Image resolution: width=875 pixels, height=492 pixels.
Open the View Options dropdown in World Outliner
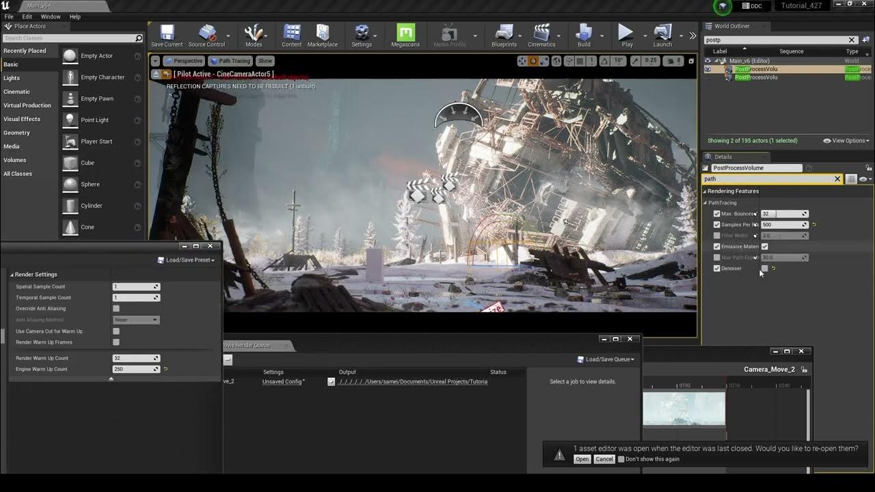tap(846, 141)
